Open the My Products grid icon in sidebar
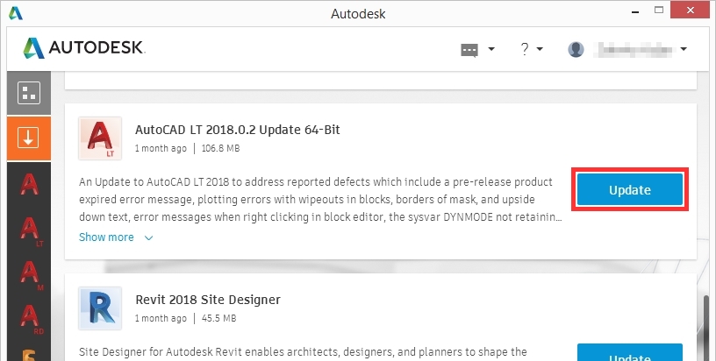This screenshot has width=716, height=361. click(x=28, y=93)
